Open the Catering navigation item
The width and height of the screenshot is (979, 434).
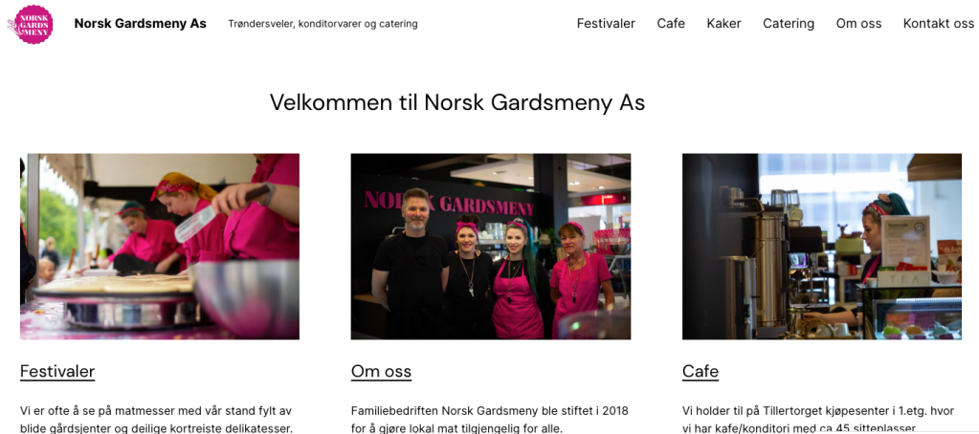coord(789,24)
